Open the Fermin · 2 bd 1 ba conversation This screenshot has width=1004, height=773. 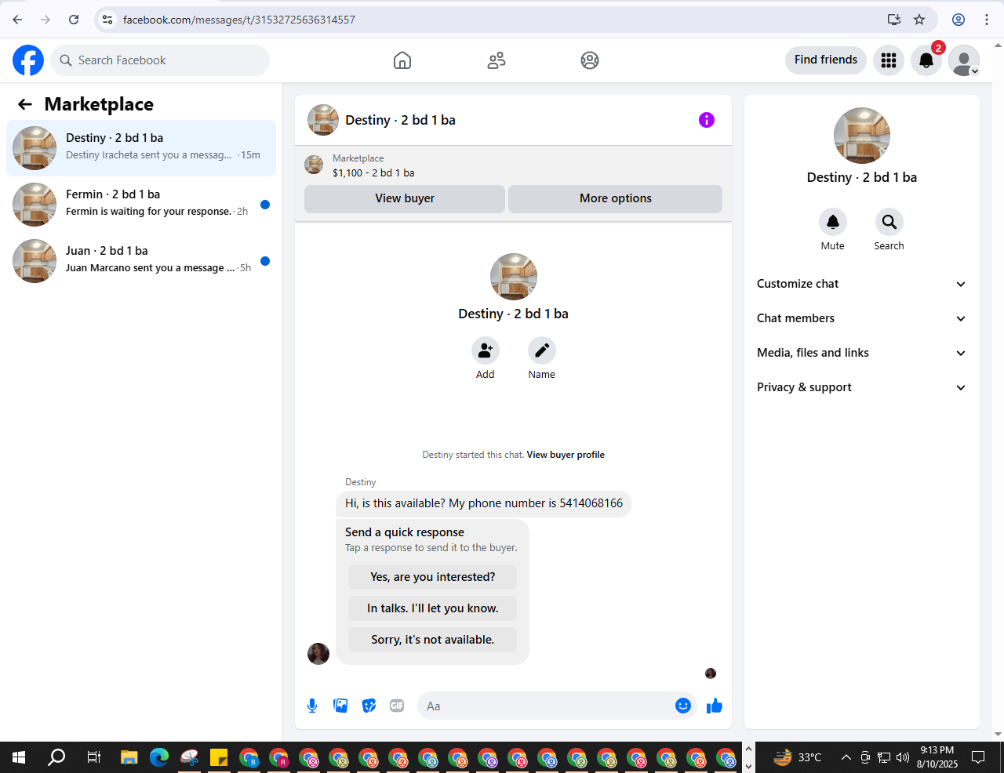[x=141, y=205]
